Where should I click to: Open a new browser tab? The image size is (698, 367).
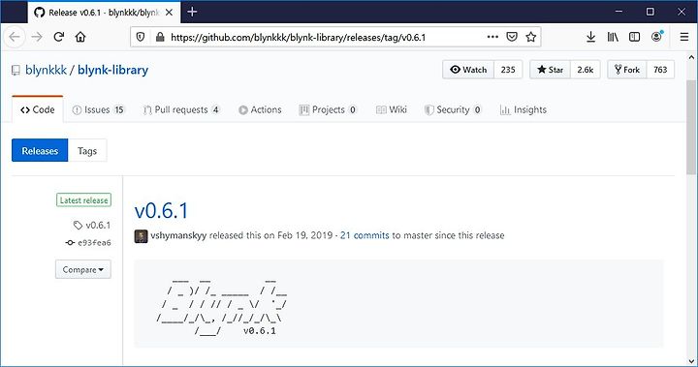click(192, 12)
